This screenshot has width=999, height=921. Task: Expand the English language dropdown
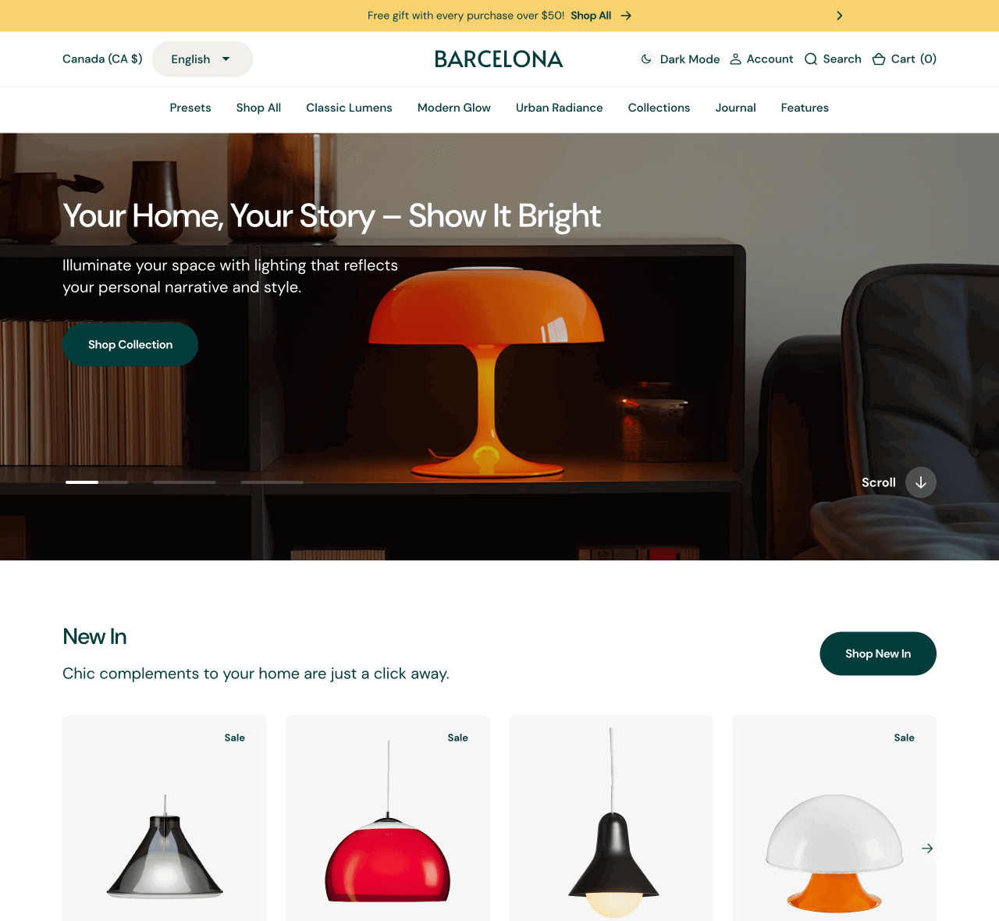tap(202, 59)
